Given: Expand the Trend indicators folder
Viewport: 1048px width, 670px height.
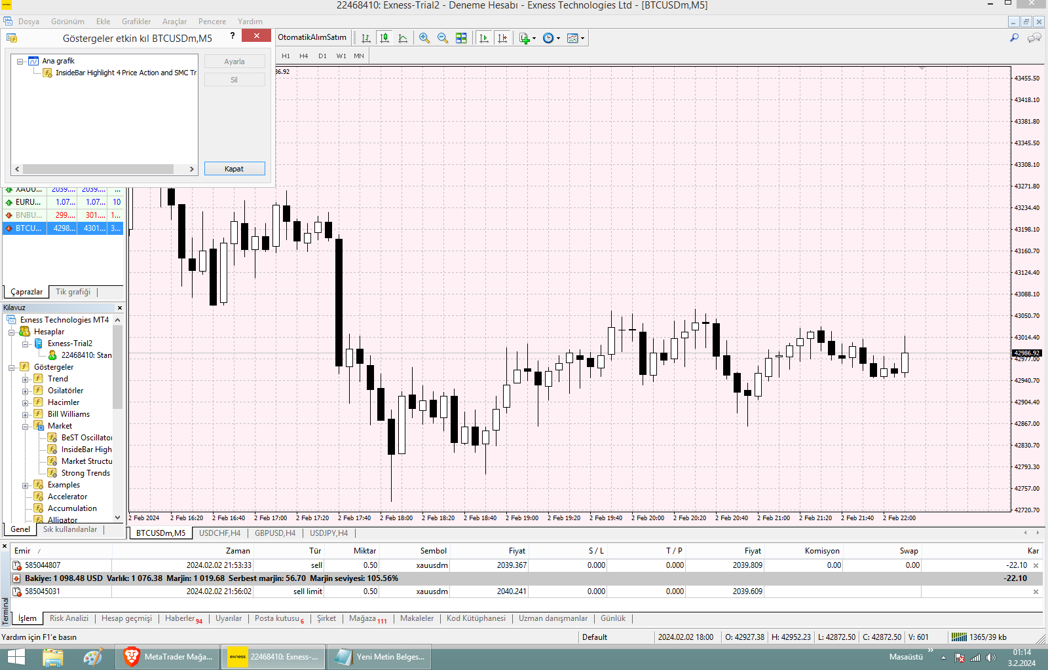Looking at the screenshot, I should [x=25, y=379].
